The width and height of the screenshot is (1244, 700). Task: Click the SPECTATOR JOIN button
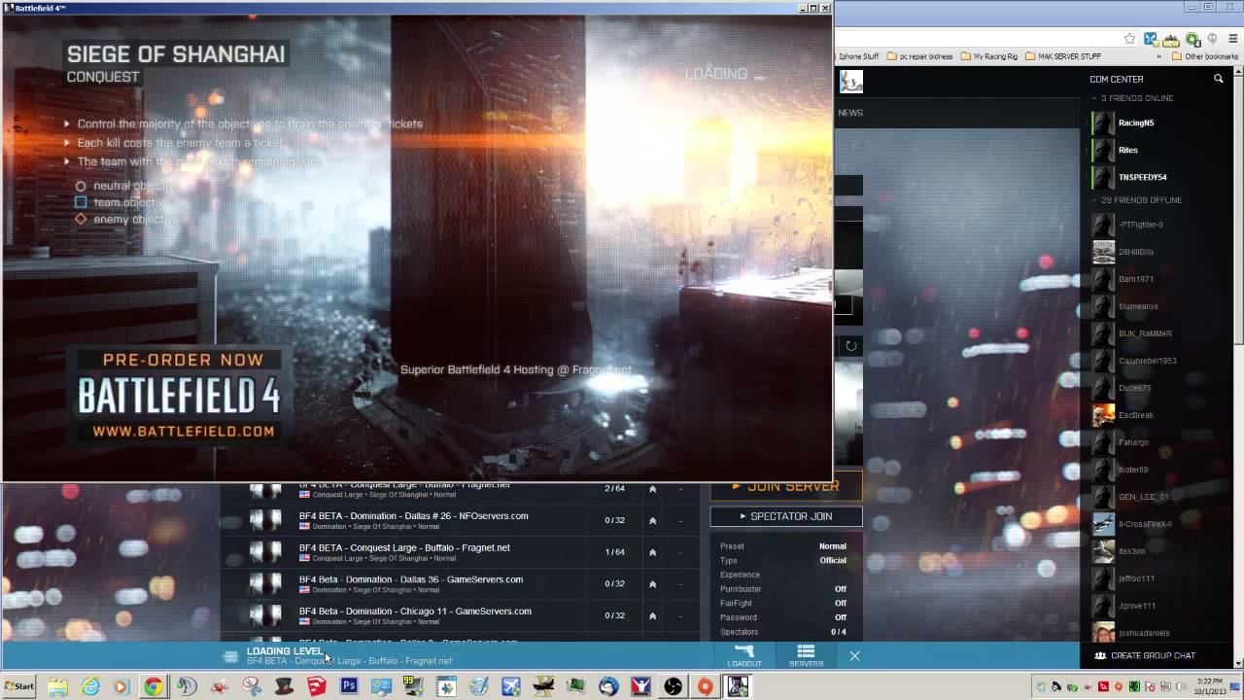click(786, 516)
